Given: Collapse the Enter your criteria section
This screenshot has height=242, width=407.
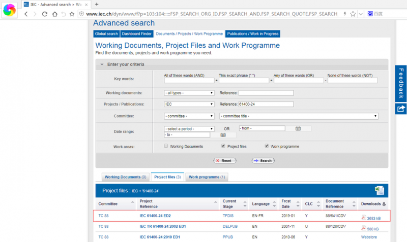Looking at the screenshot, I should [102, 64].
